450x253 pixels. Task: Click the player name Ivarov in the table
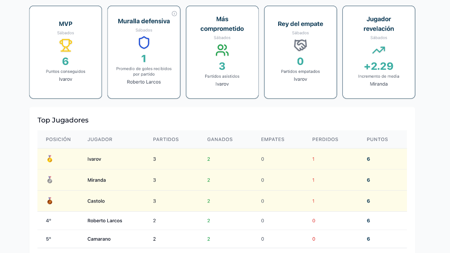[94, 159]
